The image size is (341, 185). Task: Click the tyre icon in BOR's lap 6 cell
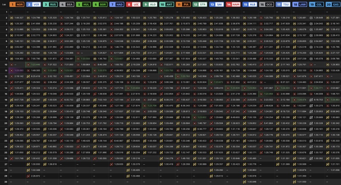pyautogui.click(x=95, y=41)
